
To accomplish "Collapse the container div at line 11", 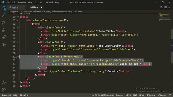I will tap(18, 20).
